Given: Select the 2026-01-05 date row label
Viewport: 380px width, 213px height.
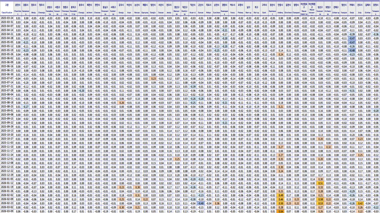Looking at the screenshot, I should 7,179.
